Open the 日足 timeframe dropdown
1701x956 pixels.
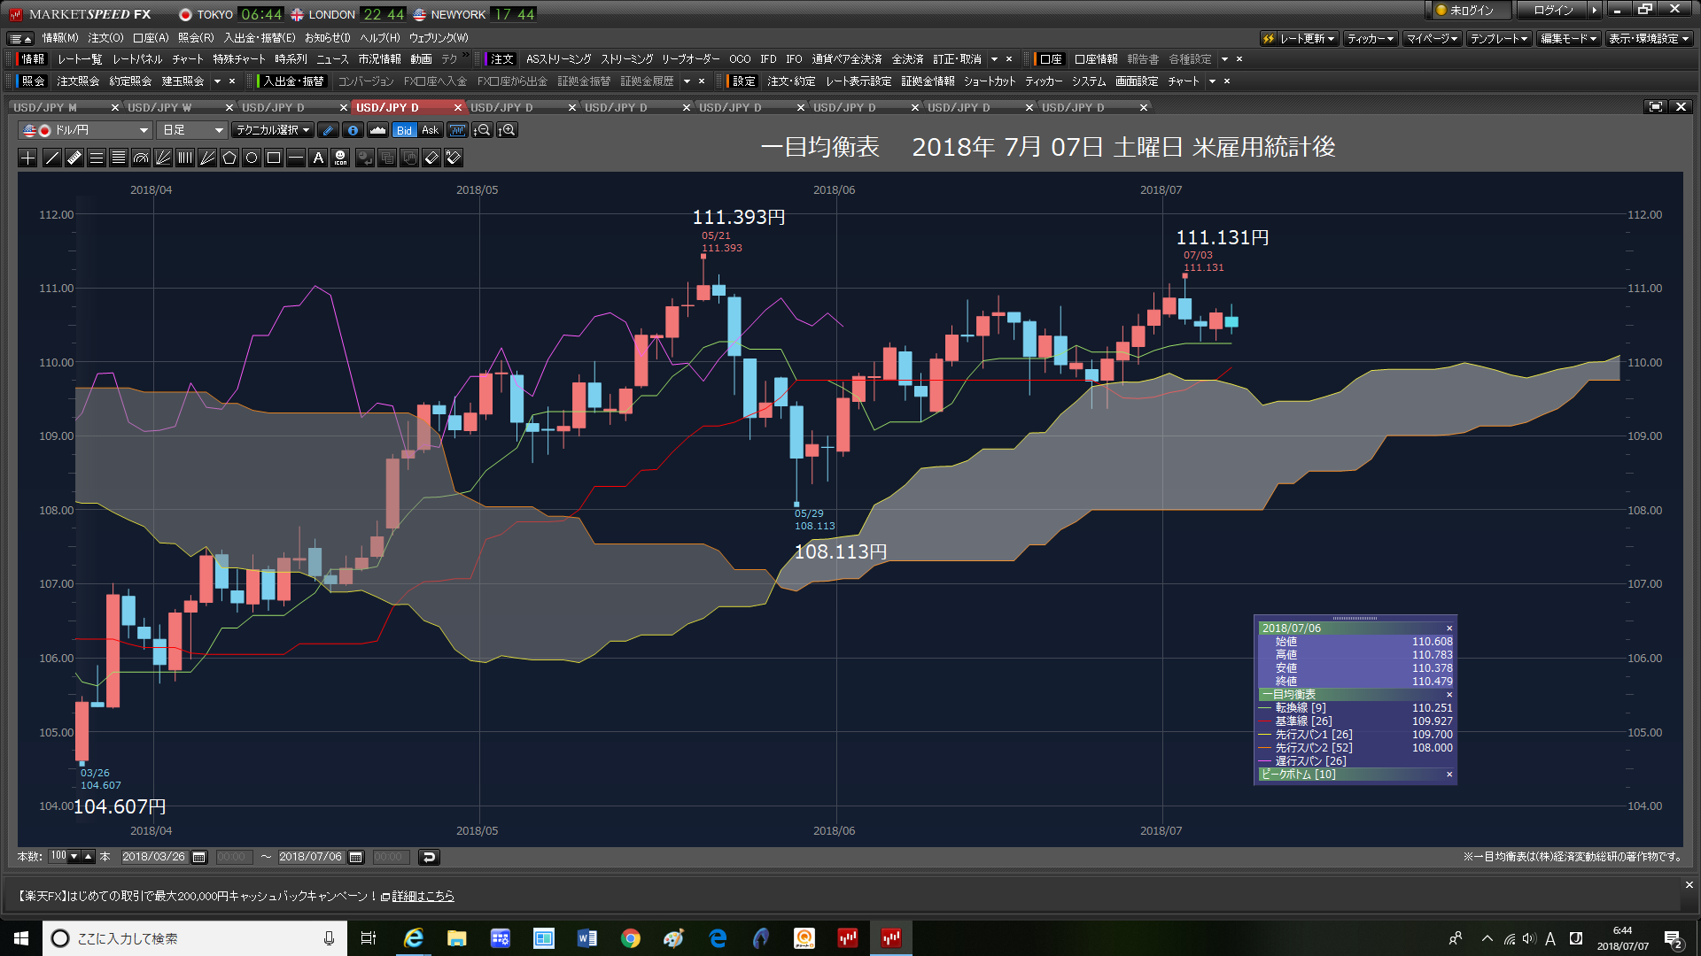(192, 130)
